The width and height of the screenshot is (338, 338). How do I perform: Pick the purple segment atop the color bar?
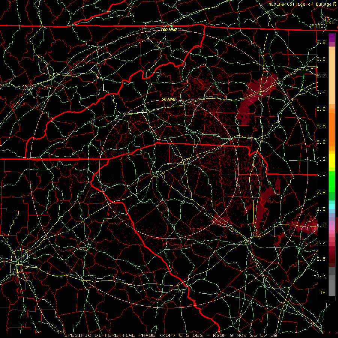tap(332, 38)
